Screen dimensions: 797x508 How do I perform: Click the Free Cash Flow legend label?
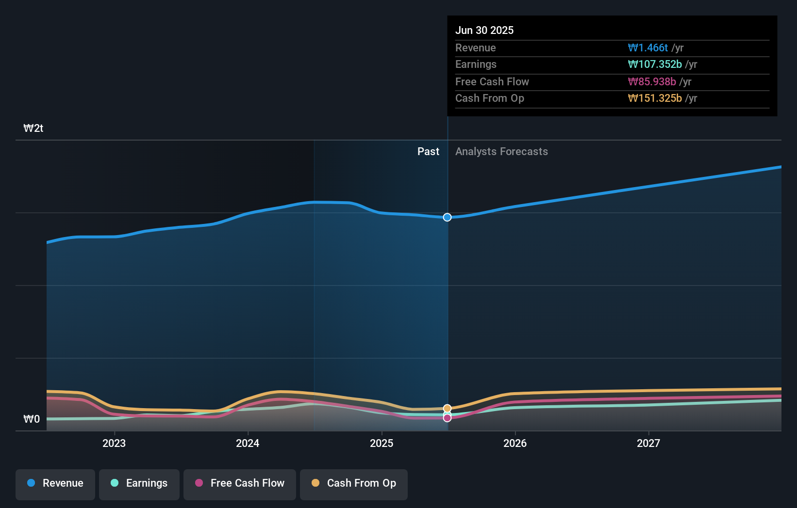pos(247,483)
